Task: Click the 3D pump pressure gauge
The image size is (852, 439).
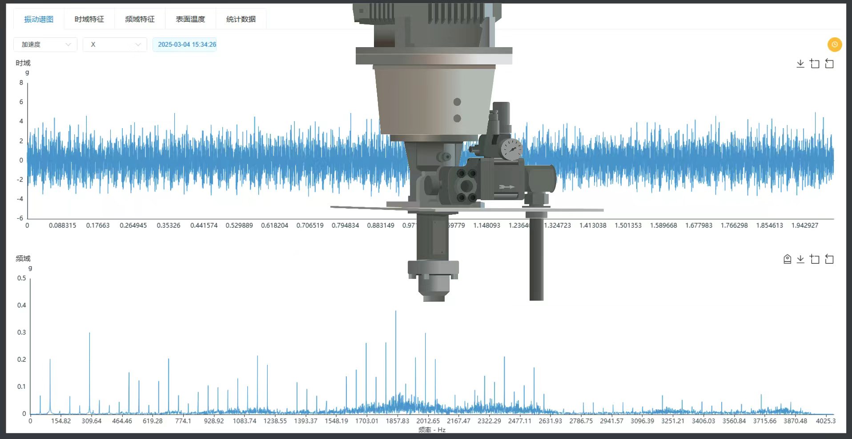Action: 511,149
